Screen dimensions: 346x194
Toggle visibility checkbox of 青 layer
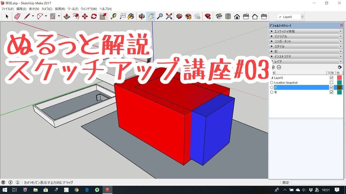[x=331, y=92]
